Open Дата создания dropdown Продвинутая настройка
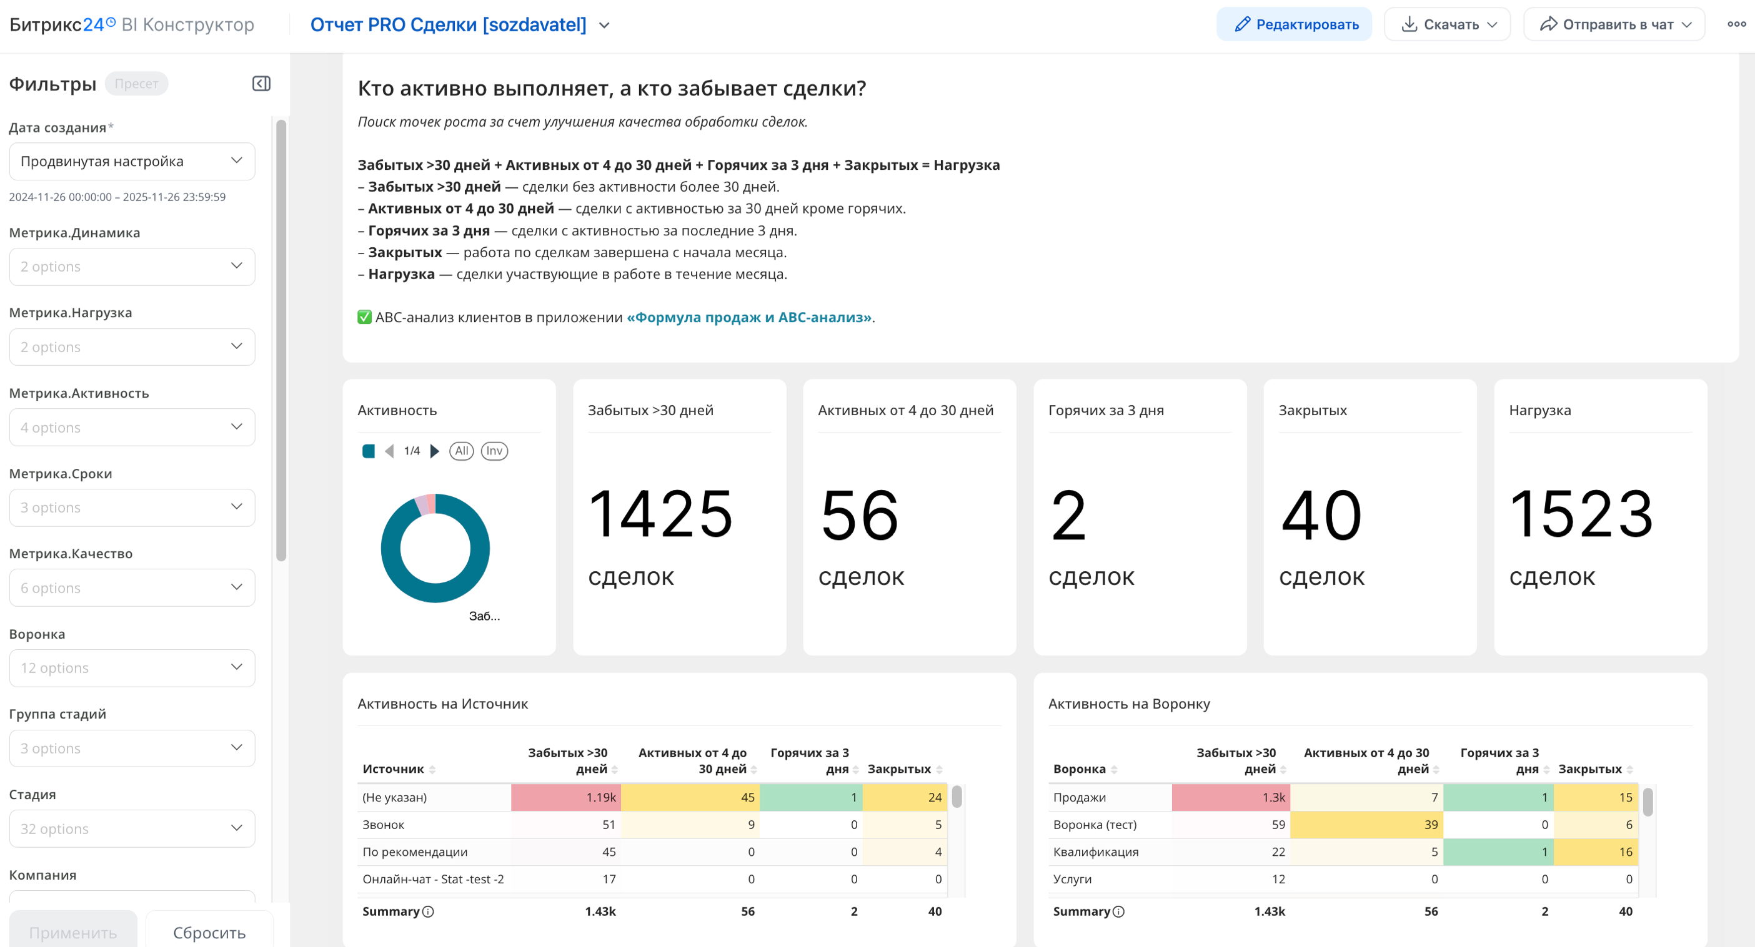1755x947 pixels. (x=132, y=161)
